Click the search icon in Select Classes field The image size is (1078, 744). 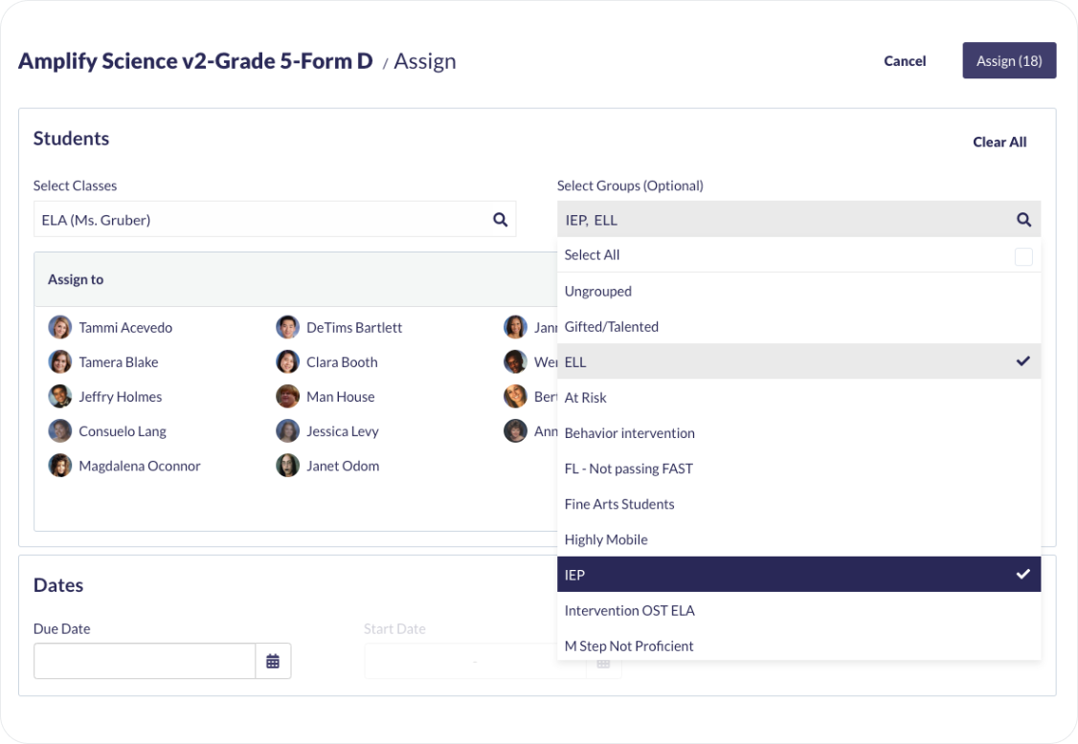coord(500,220)
